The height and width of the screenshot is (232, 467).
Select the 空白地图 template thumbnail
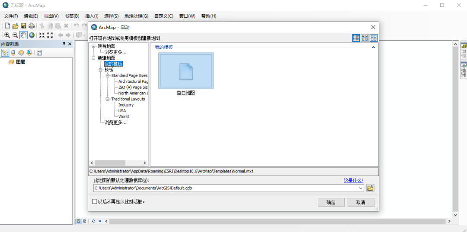186,71
